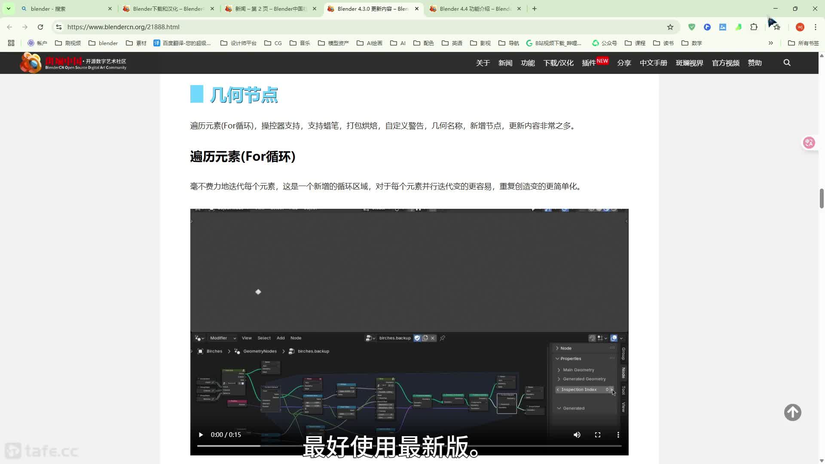The height and width of the screenshot is (464, 825).
Task: Open the 公众号 bookmark
Action: point(605,43)
